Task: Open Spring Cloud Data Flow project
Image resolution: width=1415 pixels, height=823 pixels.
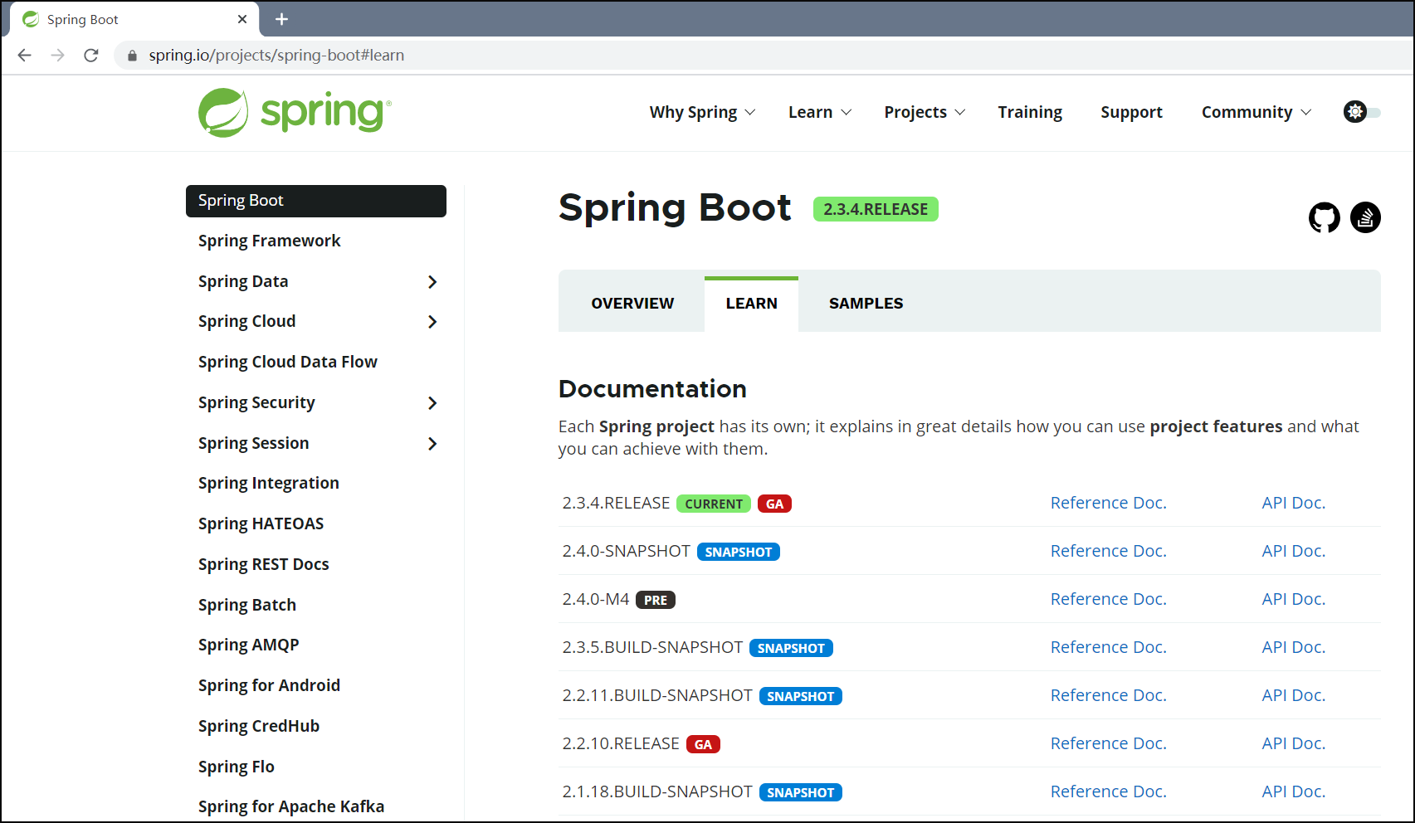Action: click(x=288, y=362)
